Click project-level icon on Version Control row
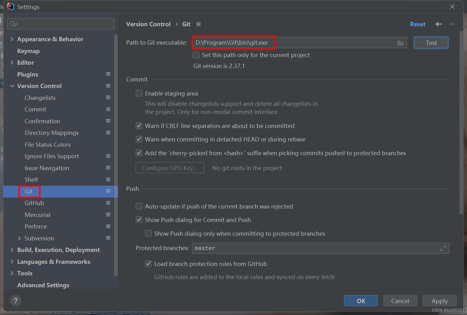 pos(108,86)
